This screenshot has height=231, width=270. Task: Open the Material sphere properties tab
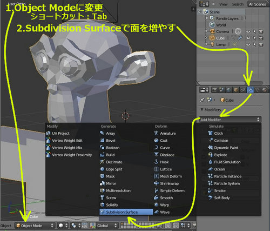pos(265,90)
